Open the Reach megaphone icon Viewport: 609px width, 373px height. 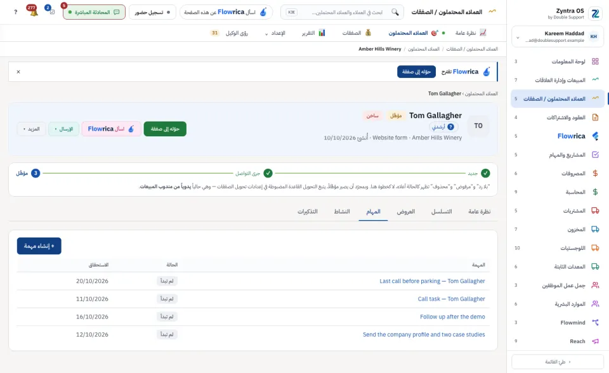coord(595,341)
